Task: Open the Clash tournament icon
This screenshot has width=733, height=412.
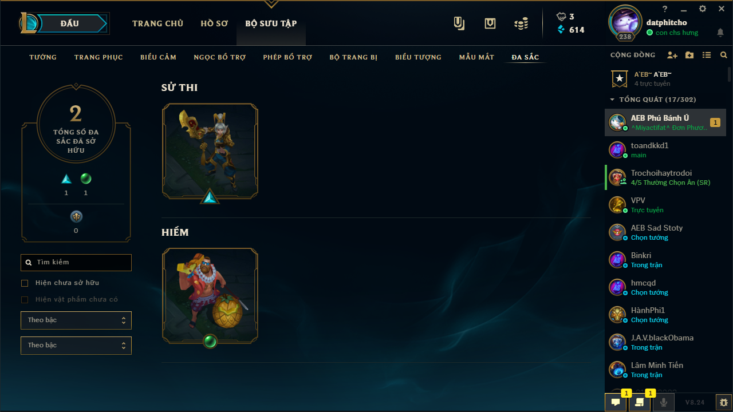Action: (x=459, y=23)
